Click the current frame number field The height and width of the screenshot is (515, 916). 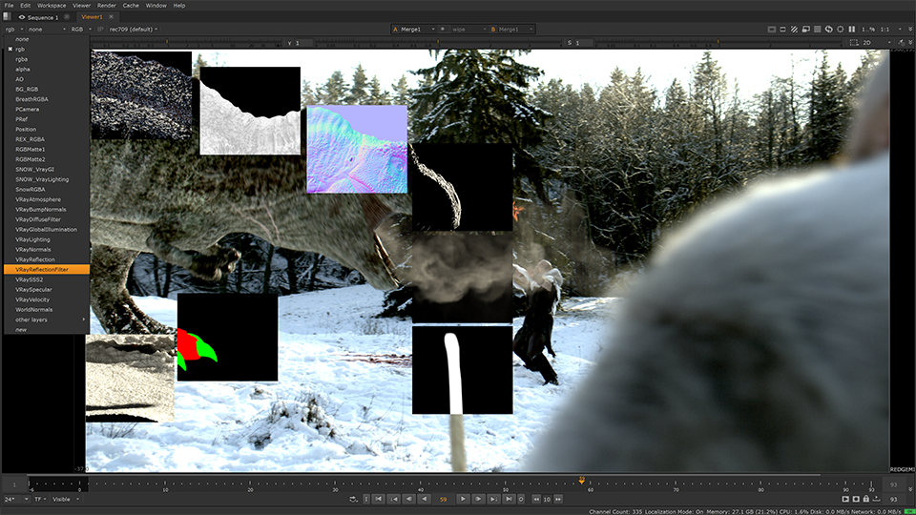443,499
